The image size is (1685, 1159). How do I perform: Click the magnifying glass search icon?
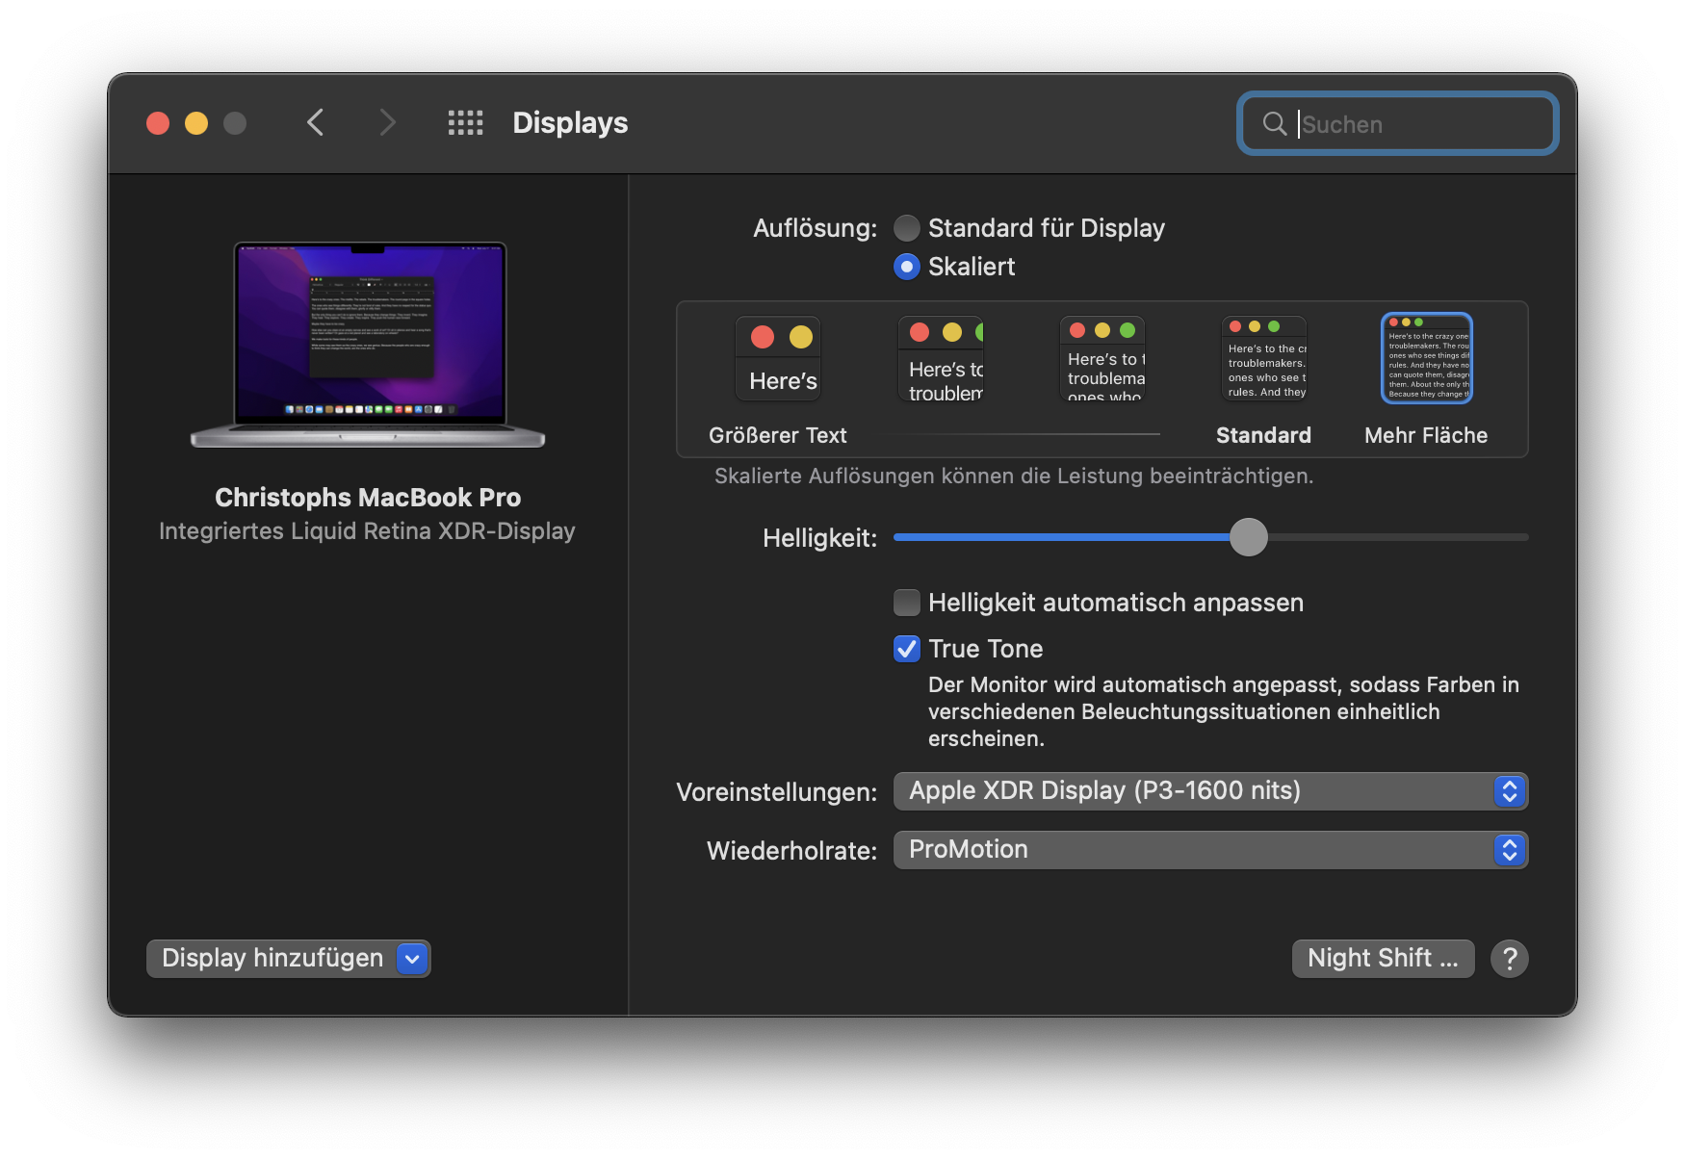click(1274, 123)
